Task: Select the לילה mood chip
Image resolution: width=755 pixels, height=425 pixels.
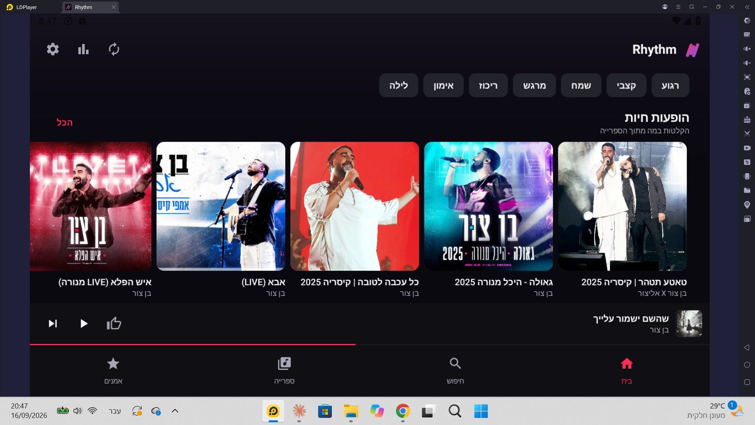Action: pyautogui.click(x=398, y=85)
